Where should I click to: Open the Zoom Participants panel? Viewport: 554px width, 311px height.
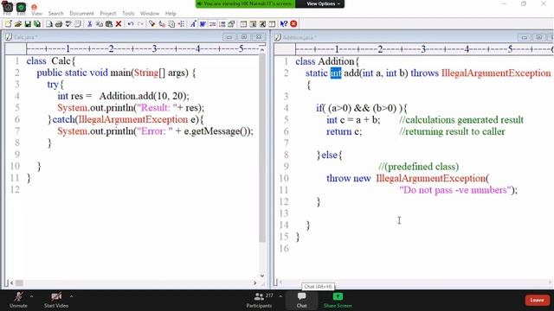click(x=259, y=300)
